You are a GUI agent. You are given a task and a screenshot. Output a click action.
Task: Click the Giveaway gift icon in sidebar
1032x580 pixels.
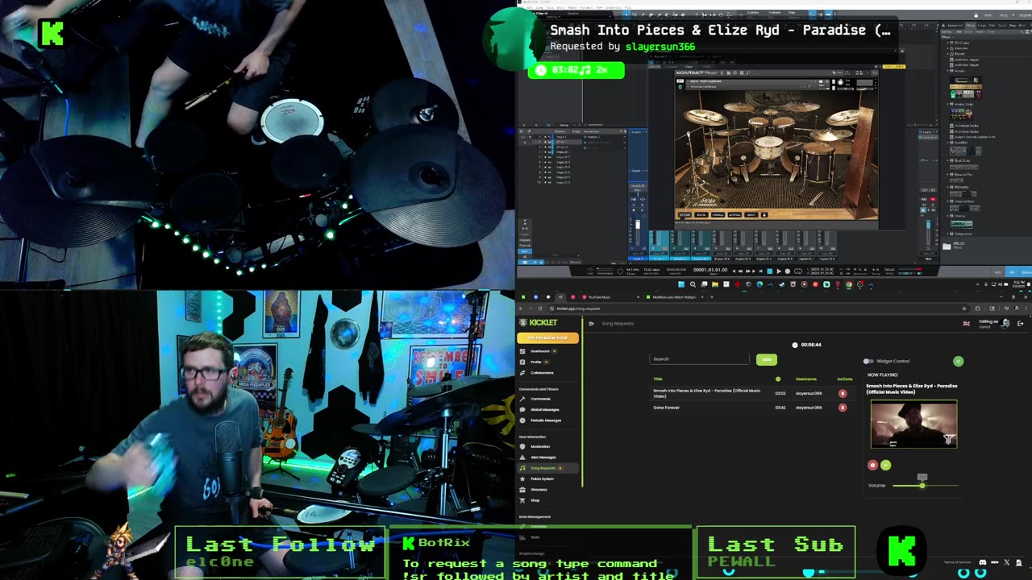pyautogui.click(x=523, y=490)
